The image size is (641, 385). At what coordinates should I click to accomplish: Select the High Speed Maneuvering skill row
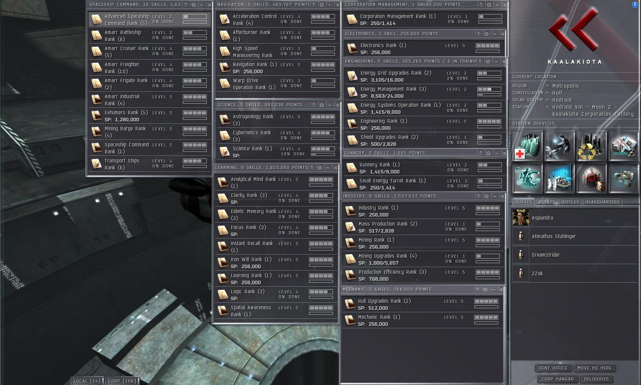click(x=277, y=52)
